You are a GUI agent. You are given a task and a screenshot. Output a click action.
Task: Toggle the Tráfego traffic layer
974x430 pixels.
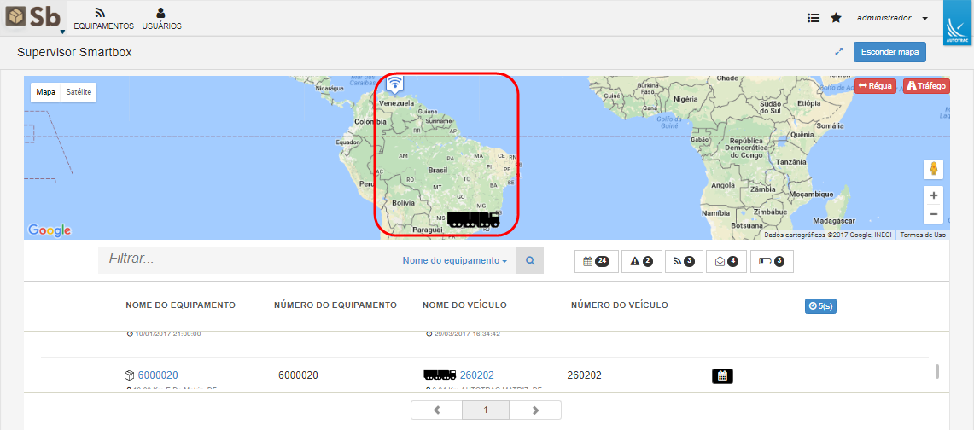coord(926,86)
